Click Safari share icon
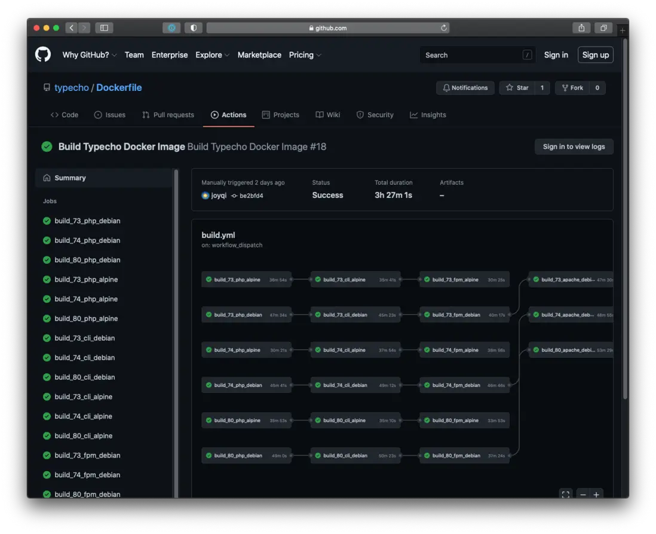 [x=581, y=28]
